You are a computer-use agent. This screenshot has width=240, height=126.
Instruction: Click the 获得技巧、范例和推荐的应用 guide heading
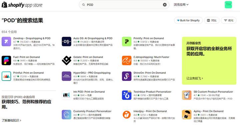26,104
